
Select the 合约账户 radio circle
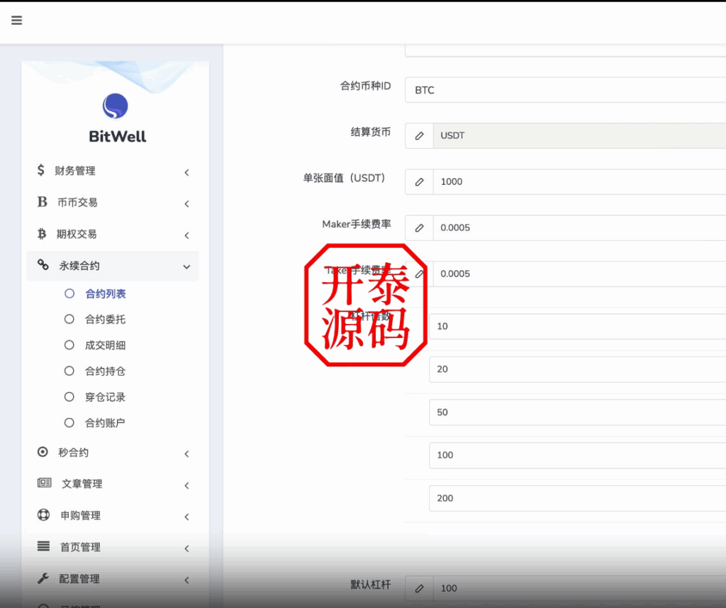pos(69,423)
